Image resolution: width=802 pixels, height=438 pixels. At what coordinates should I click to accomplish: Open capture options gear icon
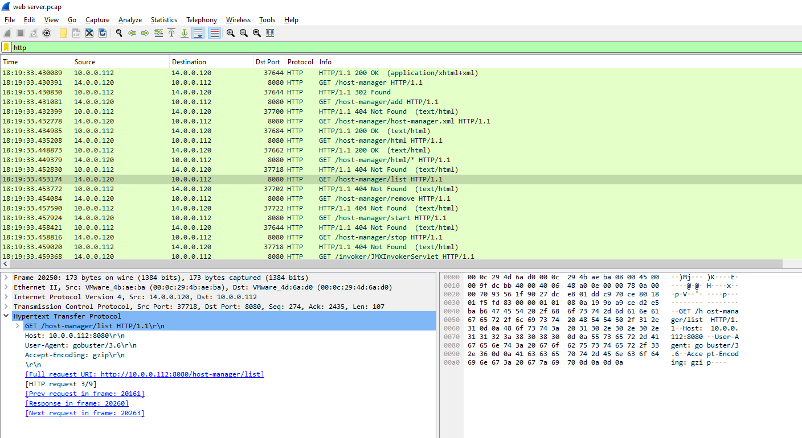click(47, 33)
